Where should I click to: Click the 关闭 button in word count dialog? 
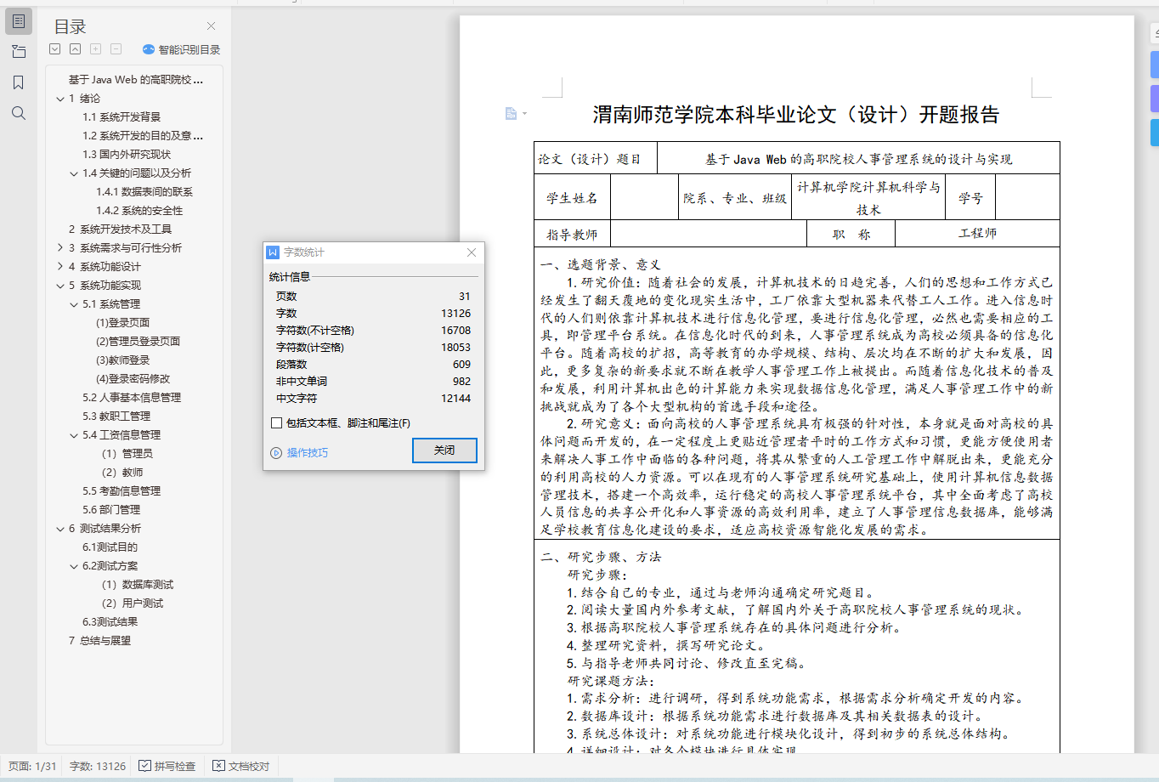coord(444,450)
